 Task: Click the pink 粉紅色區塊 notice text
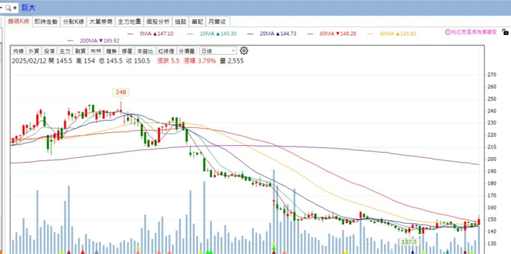pyautogui.click(x=474, y=32)
